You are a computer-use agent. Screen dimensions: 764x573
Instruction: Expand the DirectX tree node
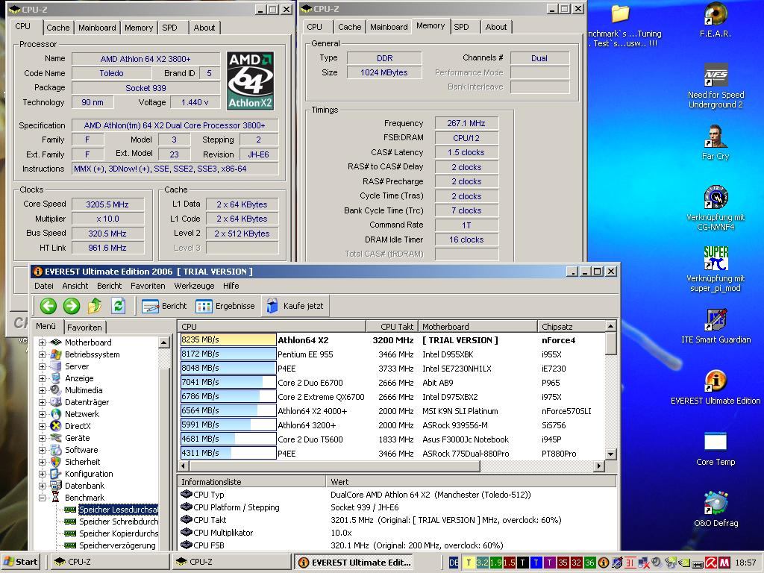[x=42, y=426]
